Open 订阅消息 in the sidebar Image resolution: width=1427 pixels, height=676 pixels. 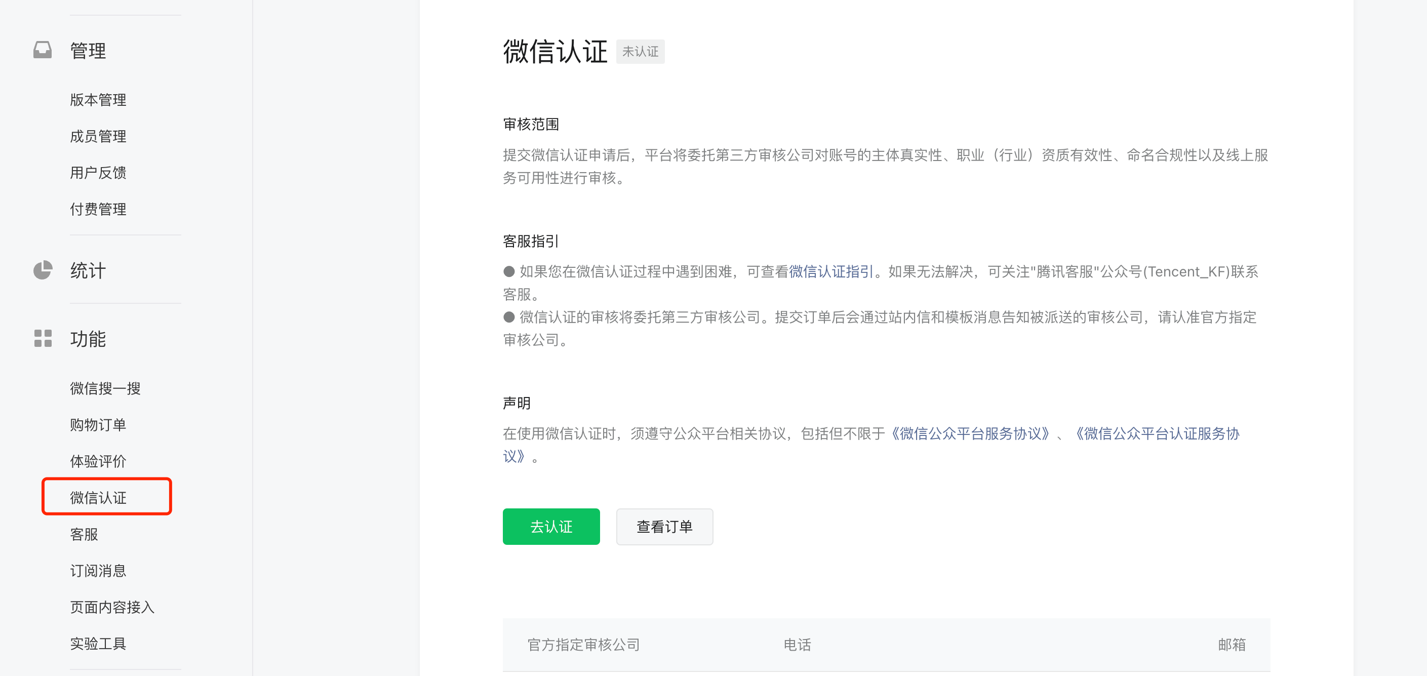pyautogui.click(x=98, y=571)
